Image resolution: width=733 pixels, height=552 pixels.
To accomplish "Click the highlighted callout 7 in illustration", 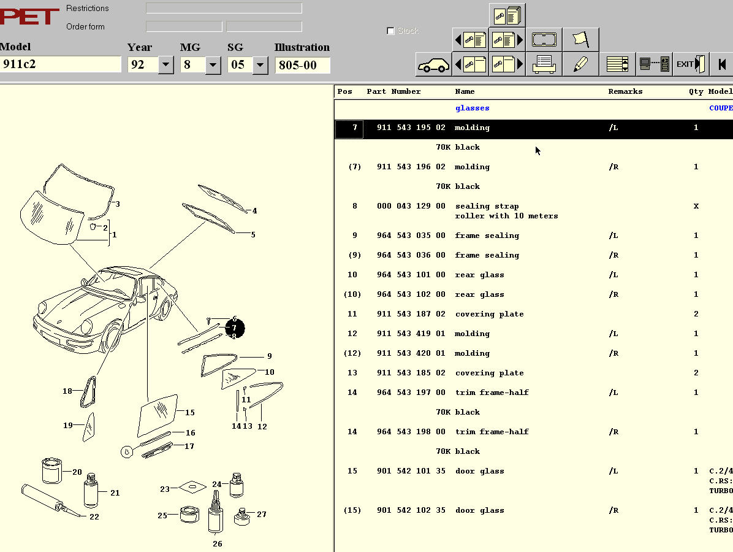I will pyautogui.click(x=234, y=328).
